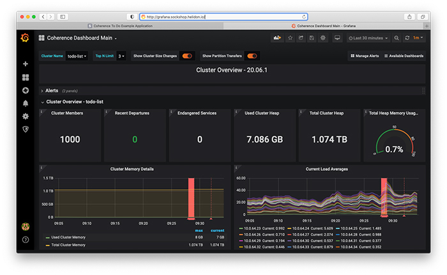Show info for Cluster Memory Details panel
The image size is (447, 275).
click(42, 168)
